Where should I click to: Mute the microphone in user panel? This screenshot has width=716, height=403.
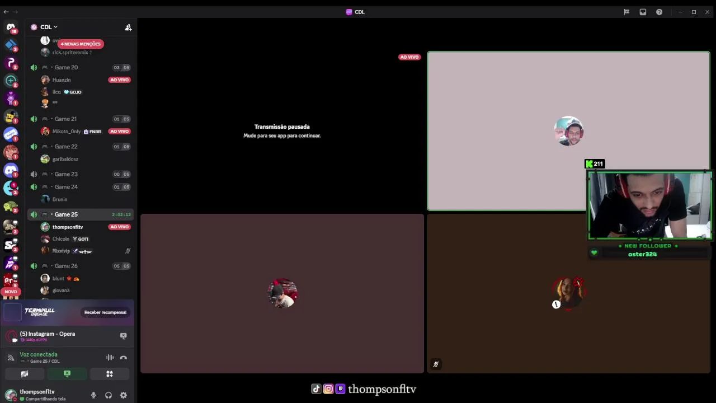click(x=93, y=395)
